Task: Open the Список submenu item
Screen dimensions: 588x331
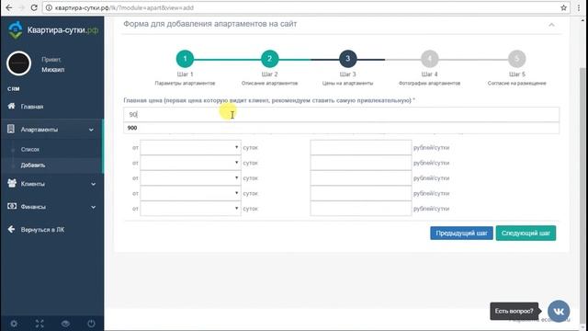Action: 30,149
